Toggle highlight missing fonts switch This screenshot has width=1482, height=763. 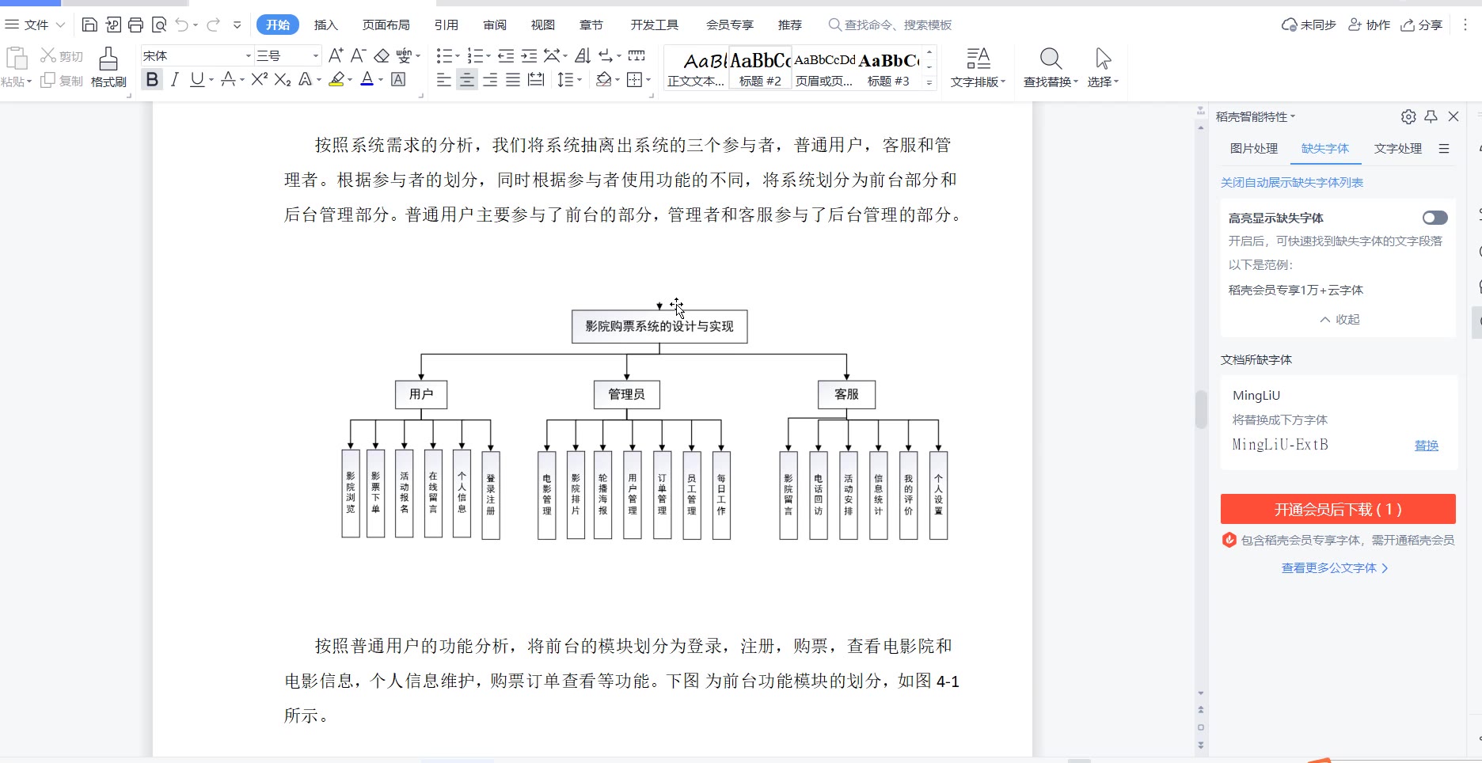click(x=1434, y=218)
